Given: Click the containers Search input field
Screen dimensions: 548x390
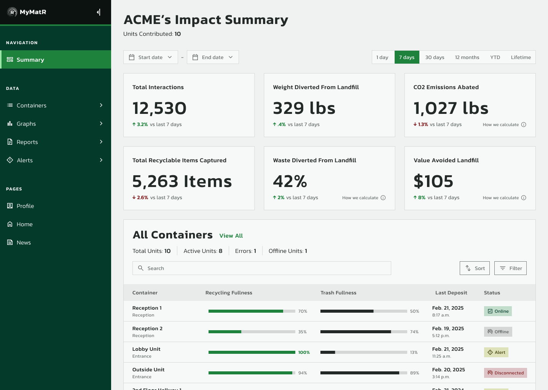Looking at the screenshot, I should tap(262, 268).
